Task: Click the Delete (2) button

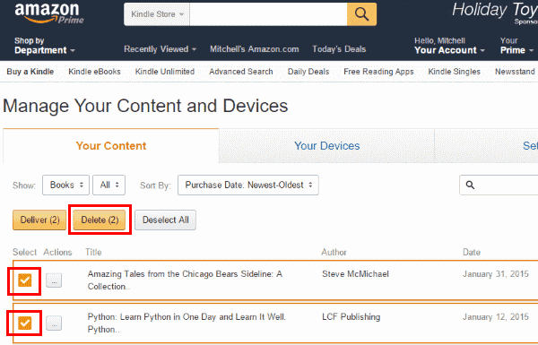Action: point(100,220)
